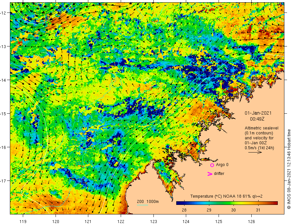The height and width of the screenshot is (224, 291).
Task: Click the latitude -12 axis label
Action: tap(3, 13)
